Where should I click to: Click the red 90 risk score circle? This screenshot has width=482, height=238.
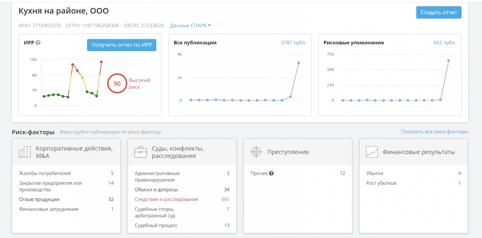pos(117,84)
